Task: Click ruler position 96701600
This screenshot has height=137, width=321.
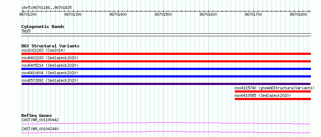Action: [208, 15]
